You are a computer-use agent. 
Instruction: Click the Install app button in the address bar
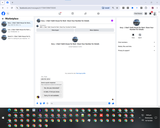pos(106,8)
